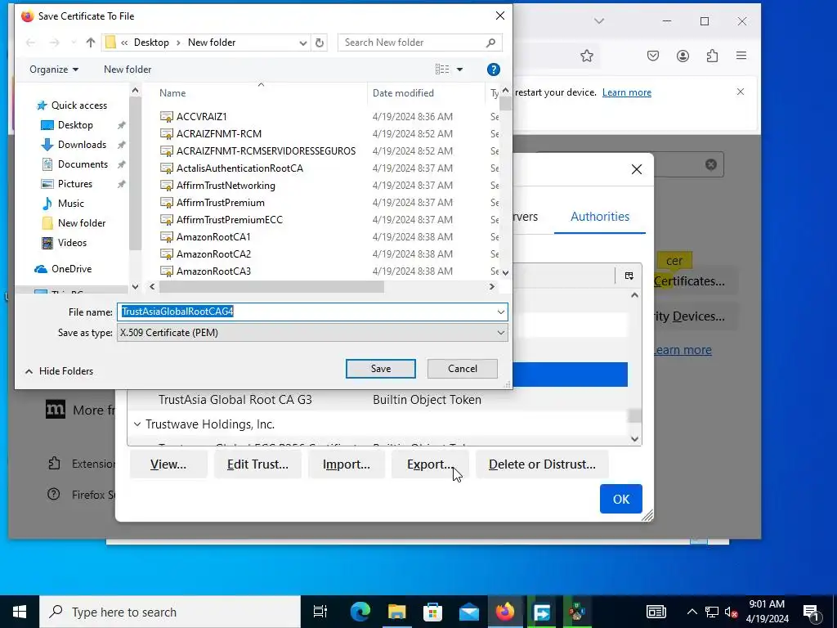Open Downloads in the navigation pane
Viewport: 837px width, 628px height.
[x=82, y=145]
